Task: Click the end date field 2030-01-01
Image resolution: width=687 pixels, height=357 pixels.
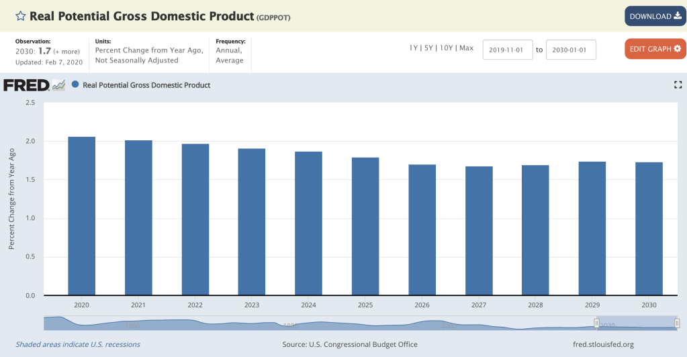Action: (570, 50)
